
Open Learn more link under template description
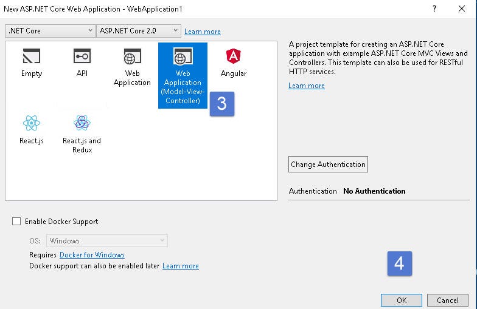[x=307, y=86]
